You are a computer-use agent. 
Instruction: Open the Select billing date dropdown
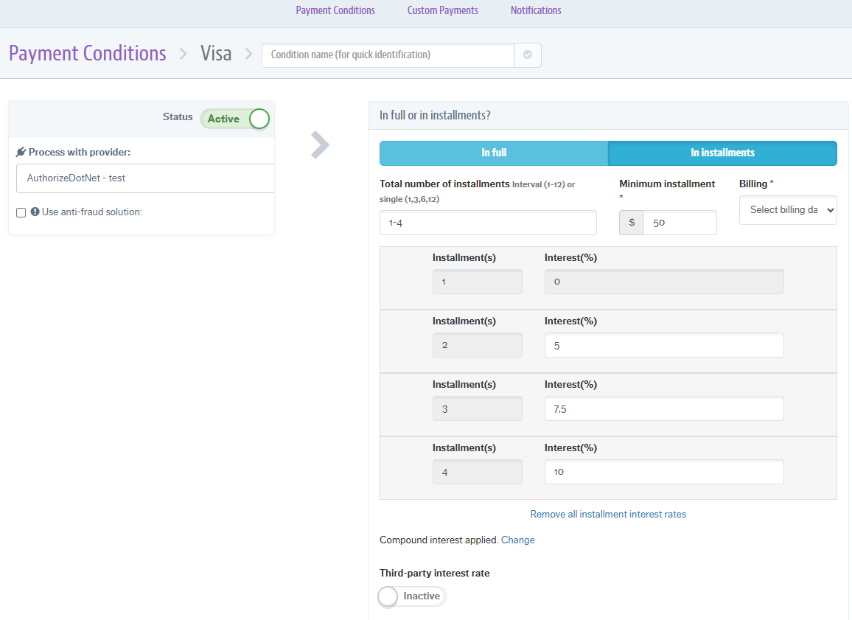point(787,210)
